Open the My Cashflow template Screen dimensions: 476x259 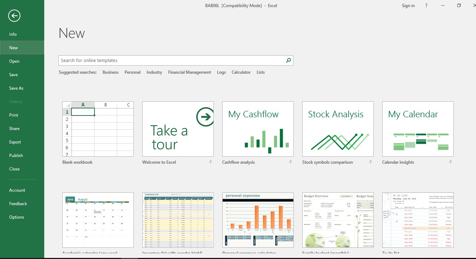pos(258,129)
